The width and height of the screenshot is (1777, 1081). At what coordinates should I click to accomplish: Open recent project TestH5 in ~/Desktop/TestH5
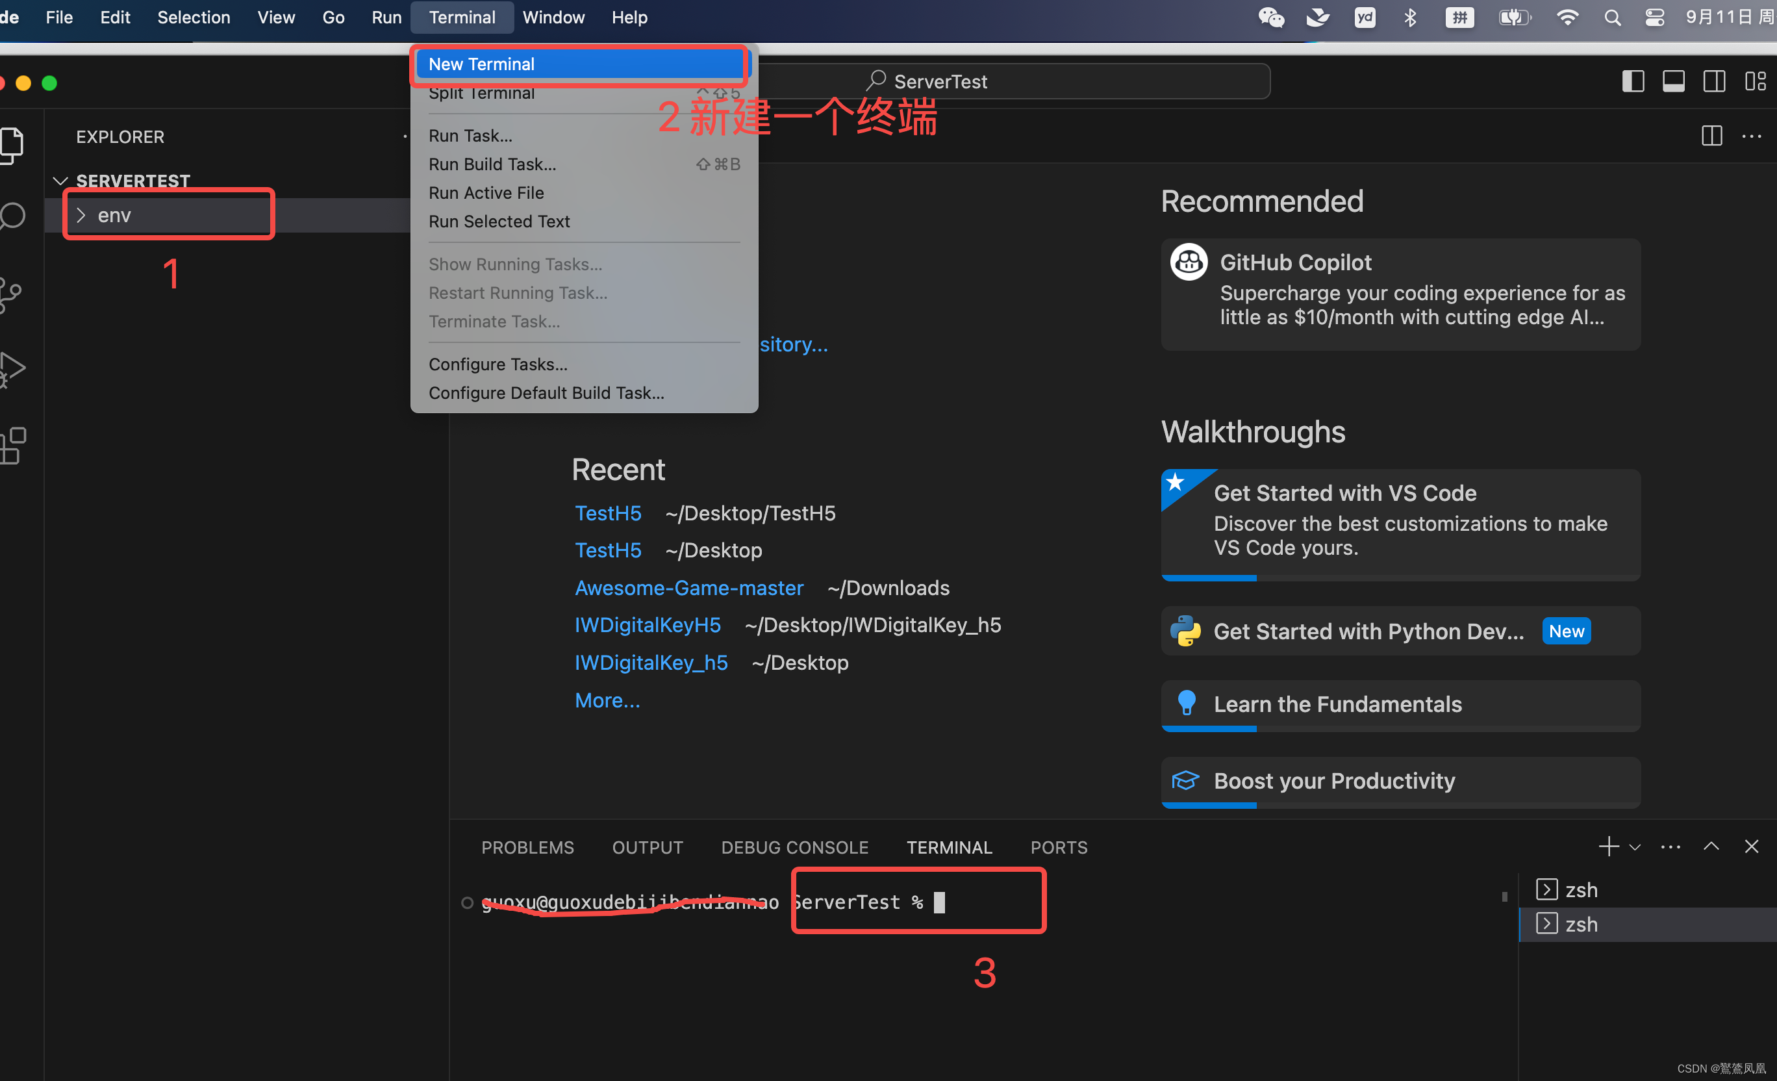point(608,513)
